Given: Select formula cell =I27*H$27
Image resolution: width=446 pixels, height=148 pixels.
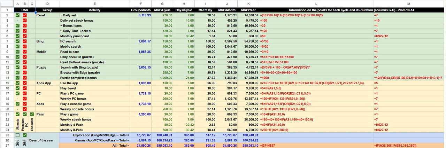Looking at the screenshot, I should tap(316, 145).
